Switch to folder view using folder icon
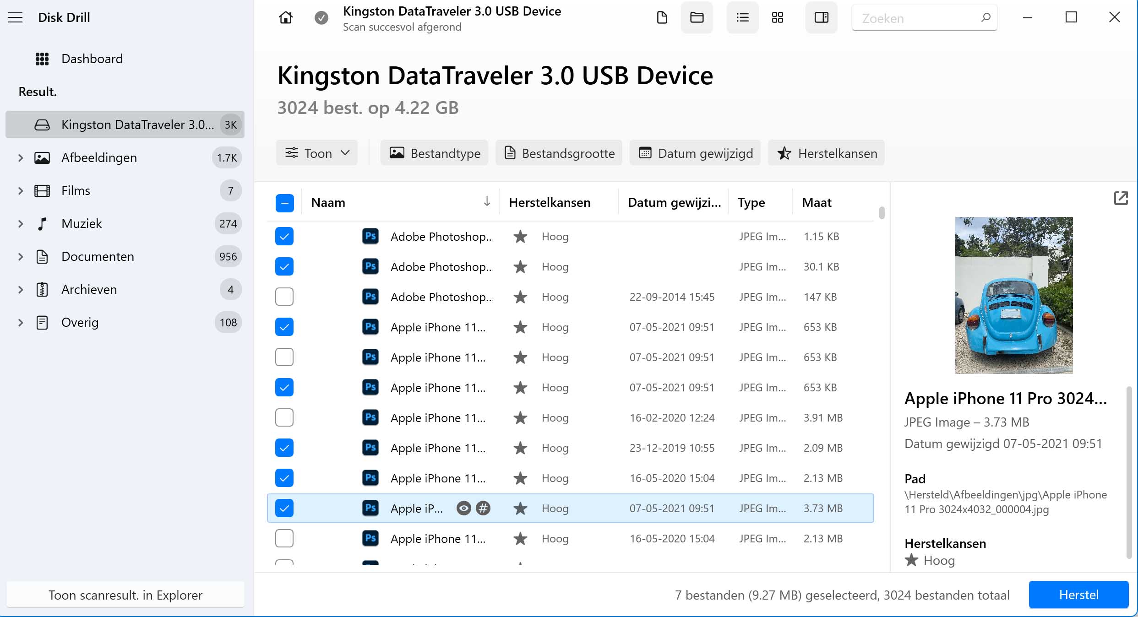Image resolution: width=1138 pixels, height=617 pixels. point(697,18)
